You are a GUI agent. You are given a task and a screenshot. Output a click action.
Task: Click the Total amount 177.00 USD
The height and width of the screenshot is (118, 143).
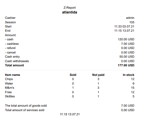(126, 65)
